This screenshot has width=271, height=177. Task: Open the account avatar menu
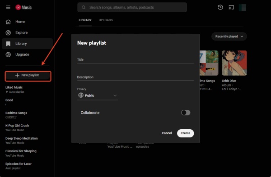[x=243, y=7]
